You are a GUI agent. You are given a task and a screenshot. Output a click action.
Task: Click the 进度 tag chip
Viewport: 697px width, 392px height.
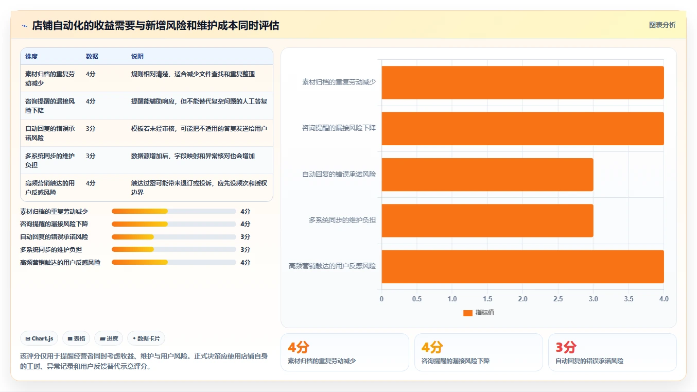(x=109, y=338)
